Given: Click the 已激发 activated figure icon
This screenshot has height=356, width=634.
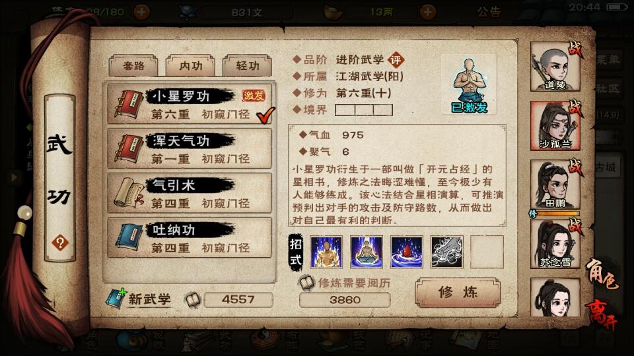Looking at the screenshot, I should point(469,86).
